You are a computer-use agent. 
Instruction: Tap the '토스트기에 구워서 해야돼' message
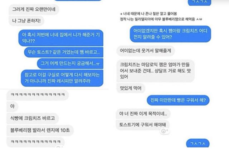pos(142,125)
